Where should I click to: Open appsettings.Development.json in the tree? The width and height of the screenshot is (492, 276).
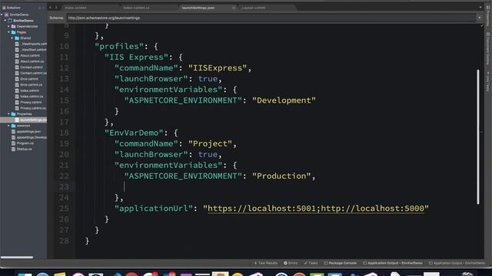point(32,138)
